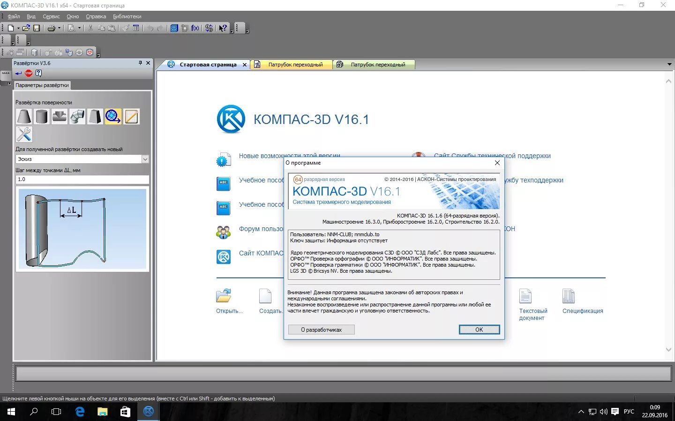The height and width of the screenshot is (421, 675).
Task: Open Task View on the taskbar
Action: click(56, 412)
